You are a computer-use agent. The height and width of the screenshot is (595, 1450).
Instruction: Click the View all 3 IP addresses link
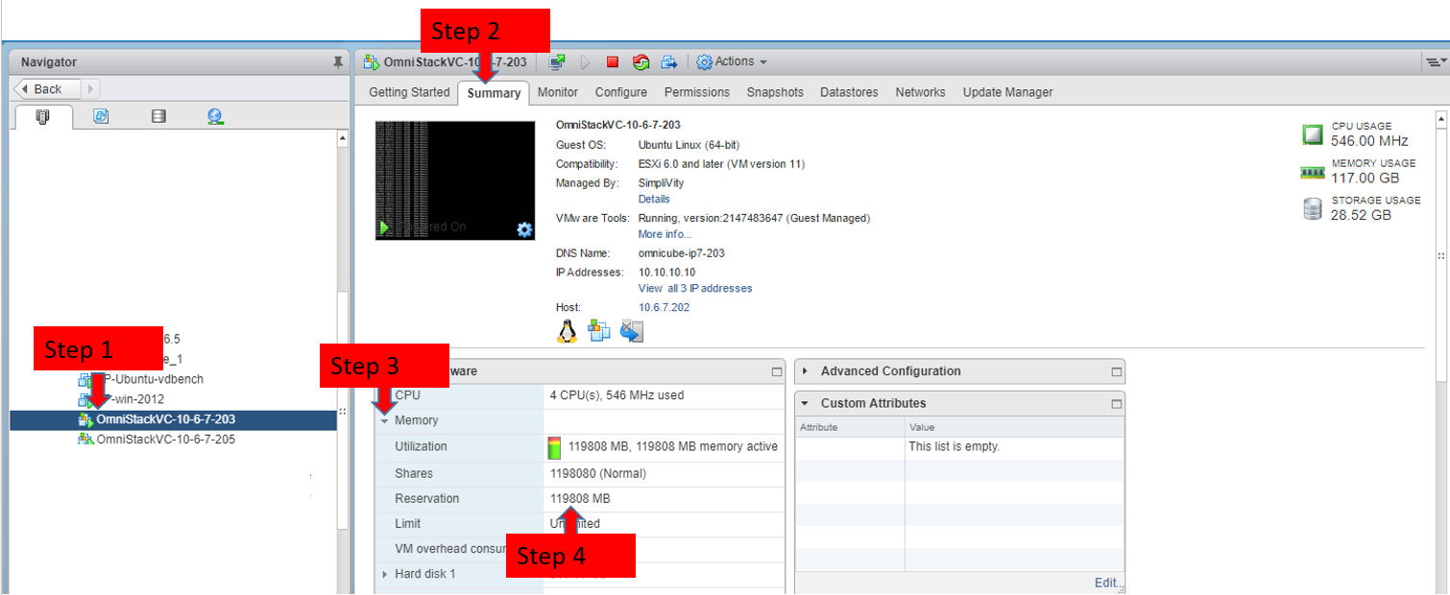(x=695, y=288)
